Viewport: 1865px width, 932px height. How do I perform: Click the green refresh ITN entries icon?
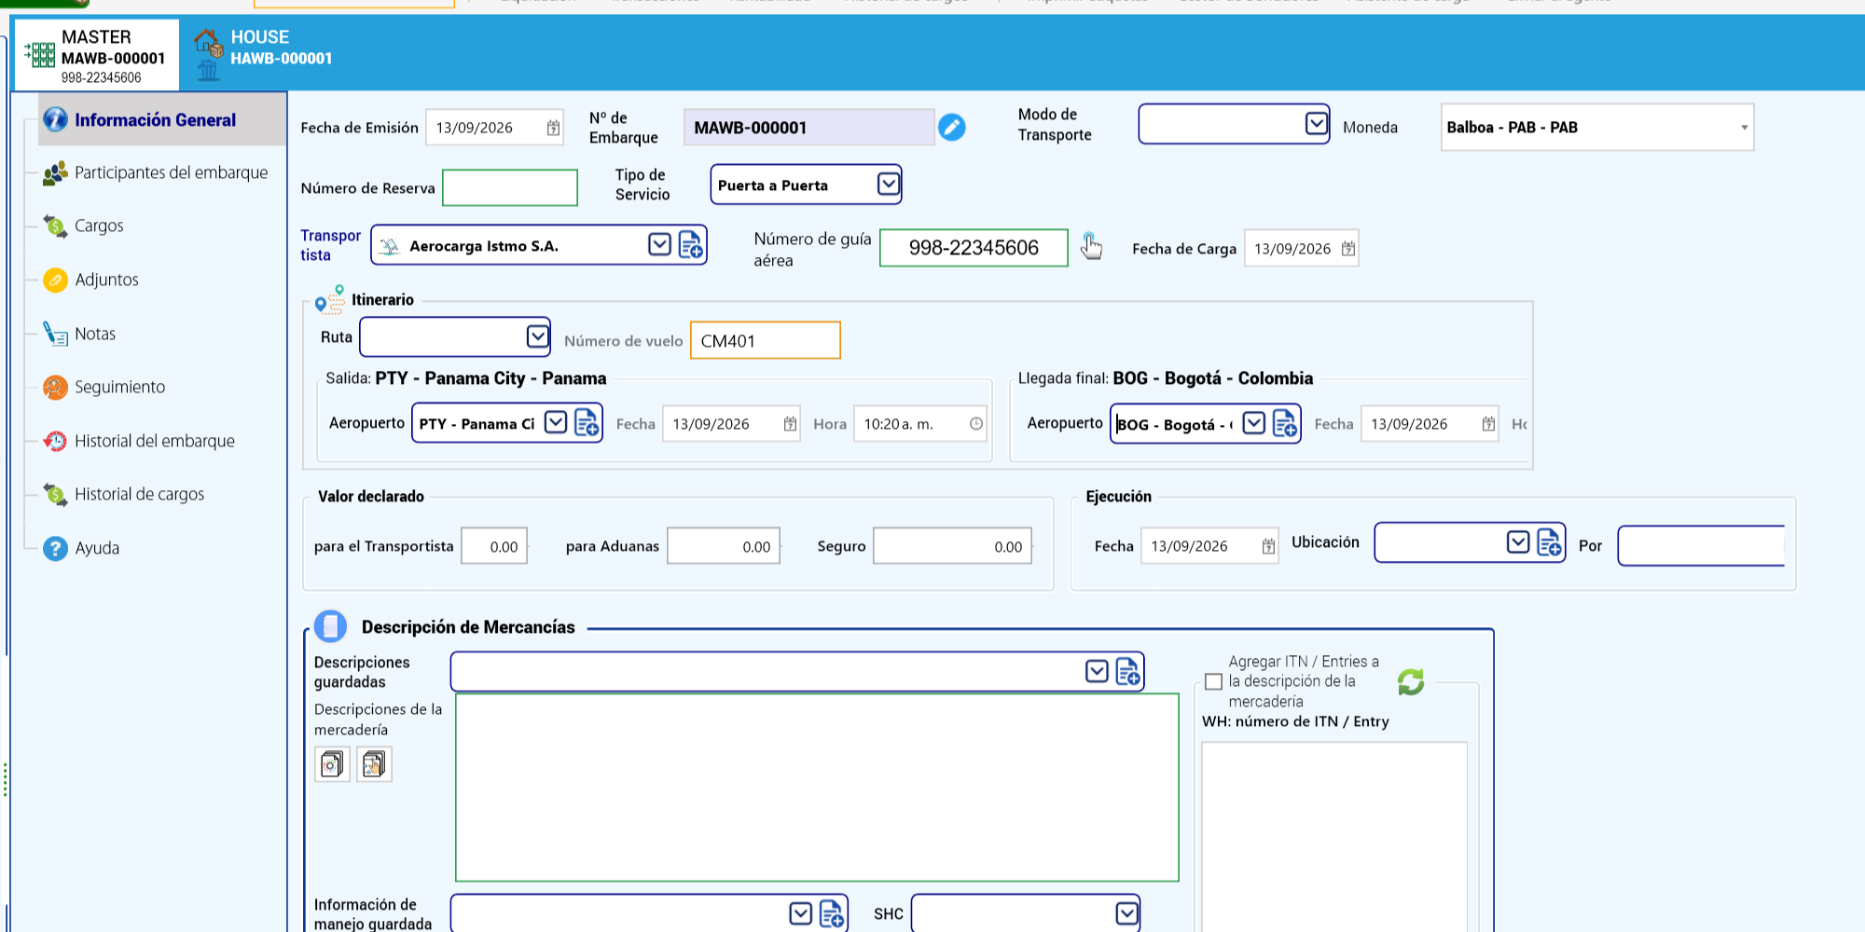coord(1411,682)
